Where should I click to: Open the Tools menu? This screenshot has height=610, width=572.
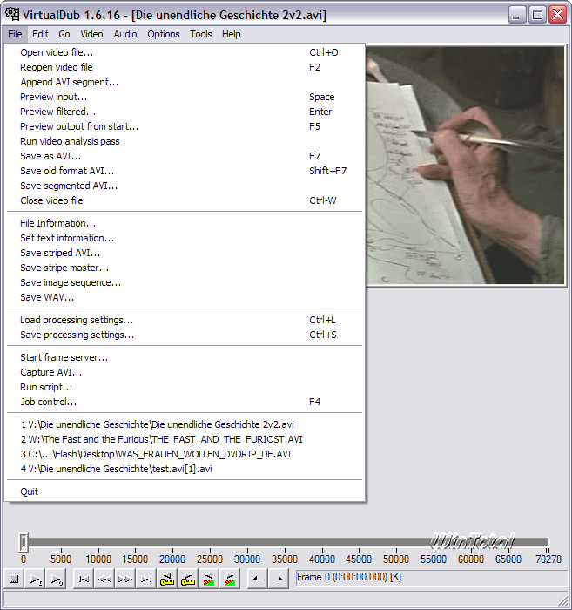coord(200,34)
